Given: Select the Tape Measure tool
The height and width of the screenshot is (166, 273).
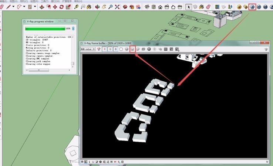Looking at the screenshot, I should [x=76, y=7].
